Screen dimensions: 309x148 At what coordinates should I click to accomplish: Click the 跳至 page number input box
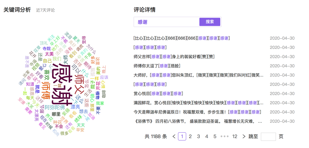[268, 137]
